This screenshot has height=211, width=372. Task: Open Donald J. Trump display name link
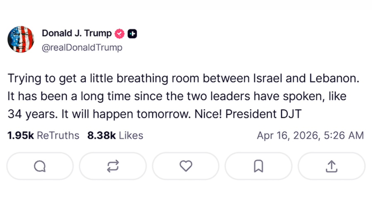point(77,34)
